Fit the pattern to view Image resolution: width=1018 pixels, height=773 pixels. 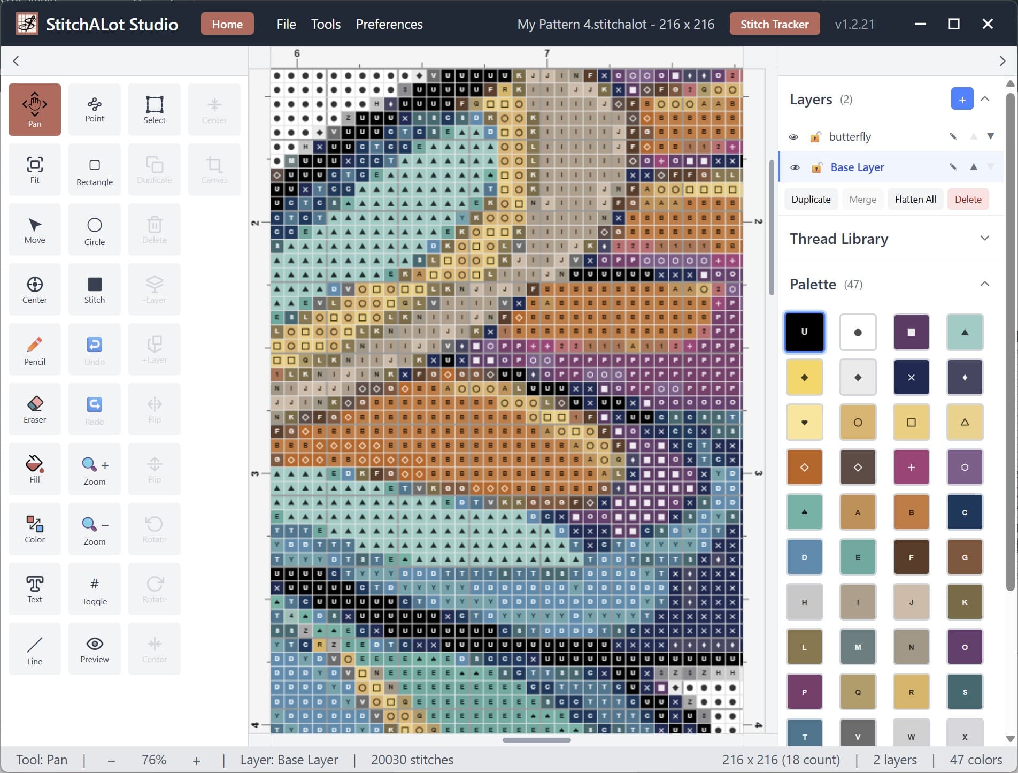tap(35, 169)
